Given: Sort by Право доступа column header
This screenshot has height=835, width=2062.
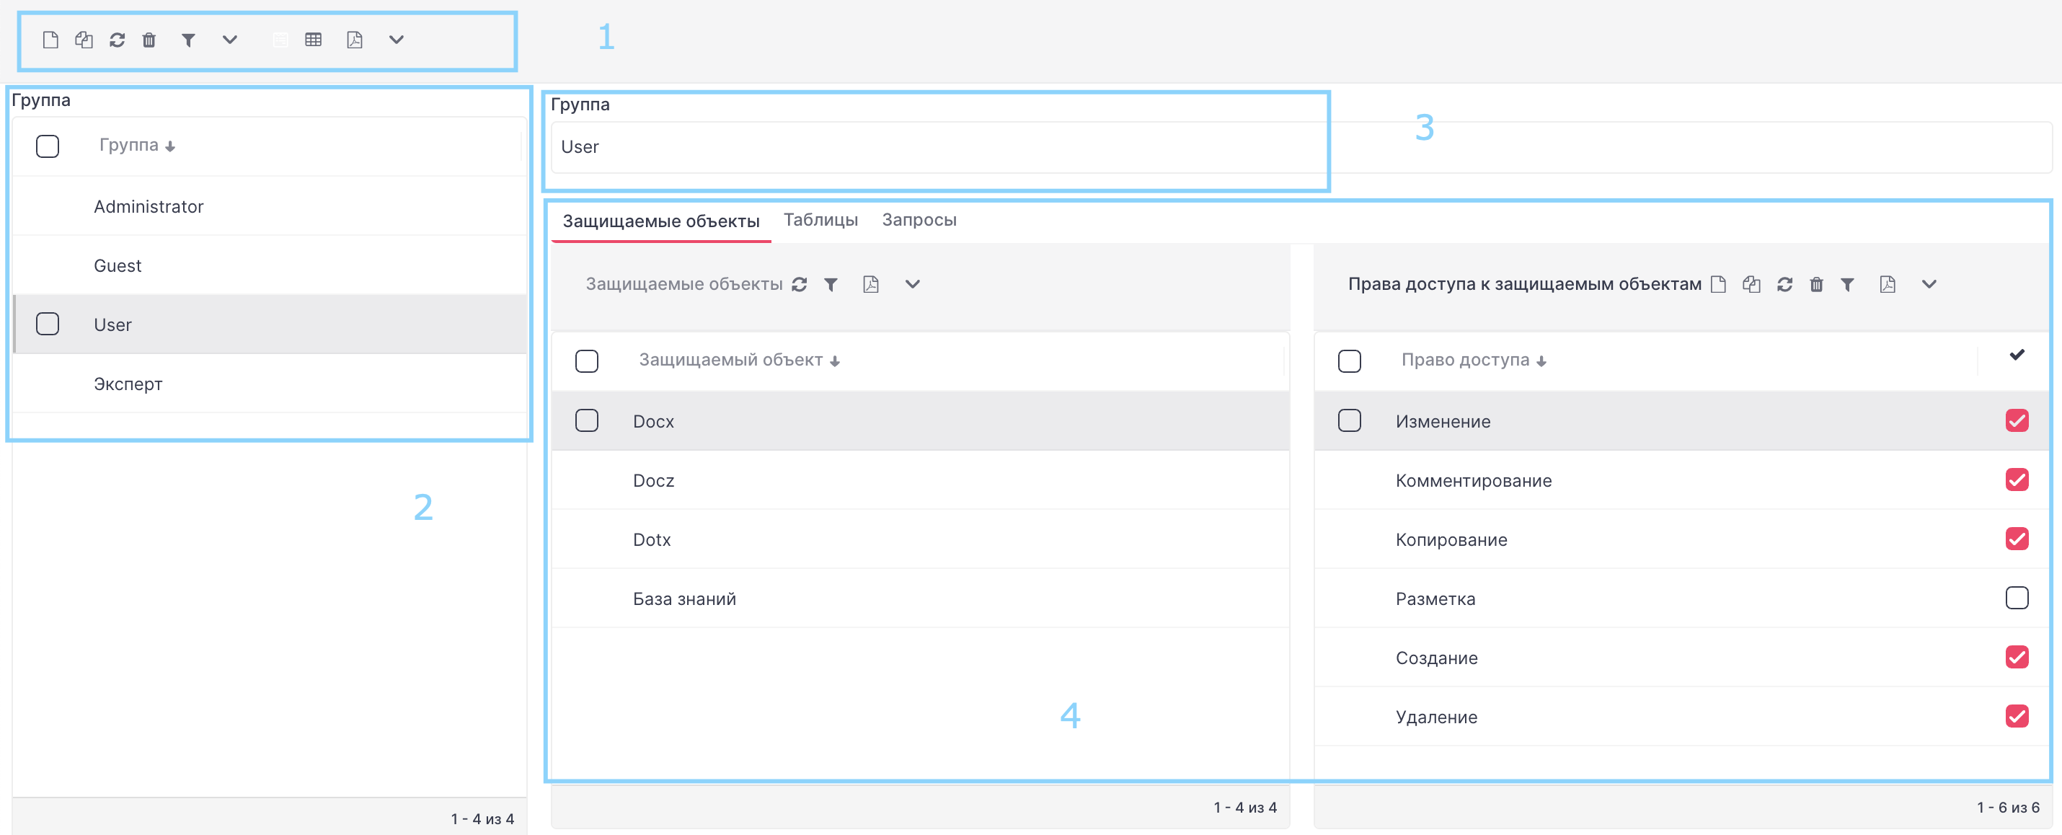Looking at the screenshot, I should (1473, 361).
